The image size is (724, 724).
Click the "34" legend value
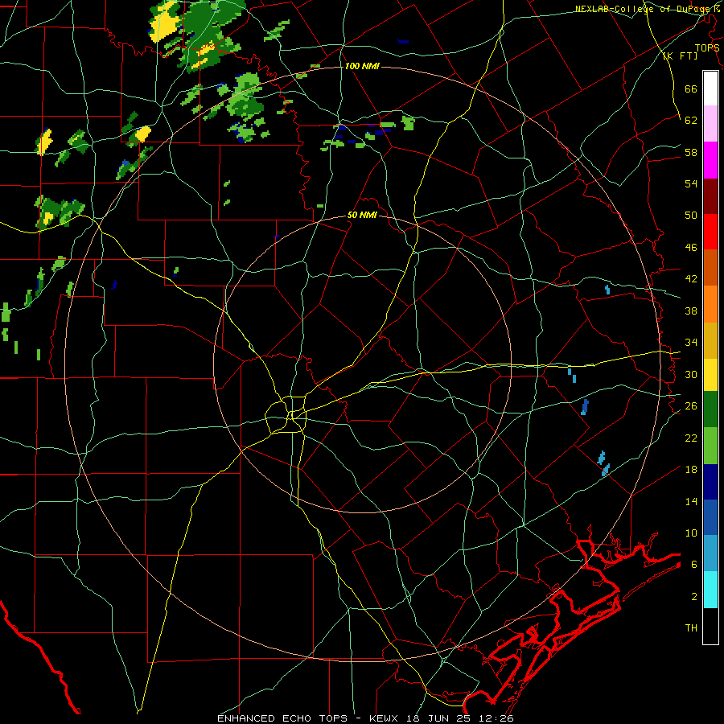[691, 342]
